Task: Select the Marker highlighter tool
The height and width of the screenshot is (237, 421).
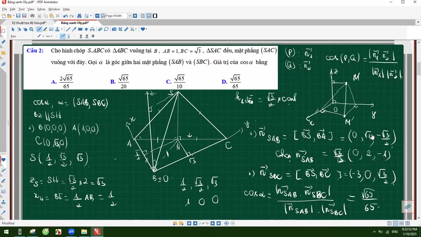Action: 45,29
